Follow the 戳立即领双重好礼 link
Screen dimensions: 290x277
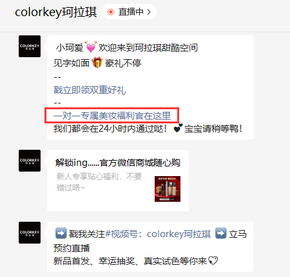90,90
